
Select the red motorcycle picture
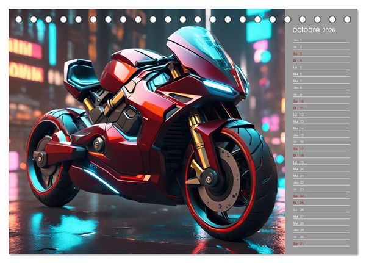coord(147,132)
